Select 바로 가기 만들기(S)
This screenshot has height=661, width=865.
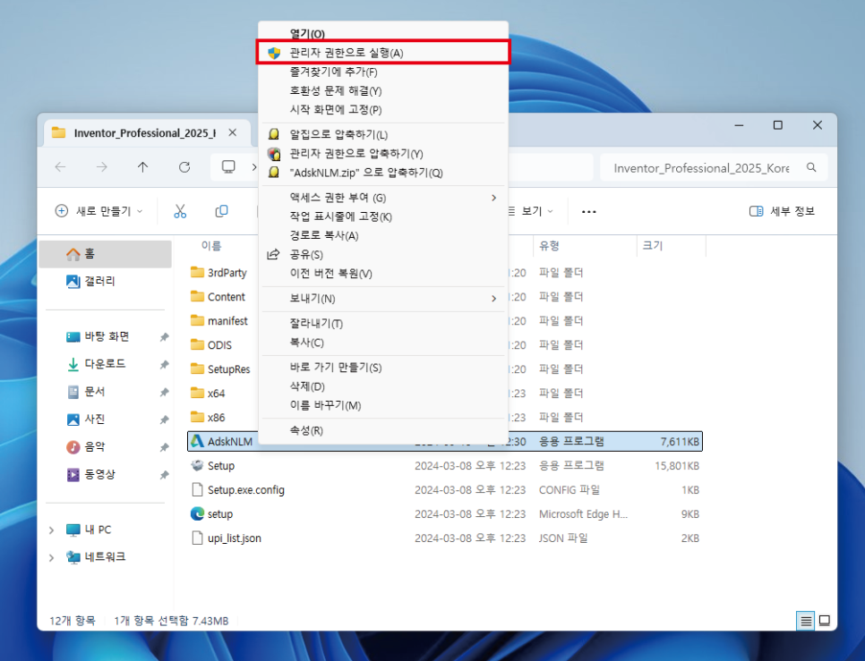pyautogui.click(x=383, y=368)
